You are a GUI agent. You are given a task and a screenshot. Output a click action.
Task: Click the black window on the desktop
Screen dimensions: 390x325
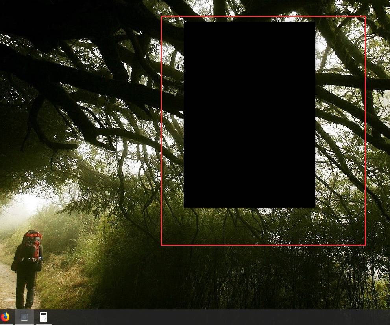point(250,115)
